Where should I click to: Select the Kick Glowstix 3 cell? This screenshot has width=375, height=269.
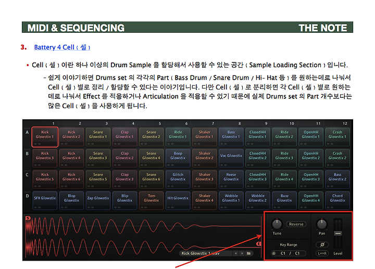click(x=45, y=158)
